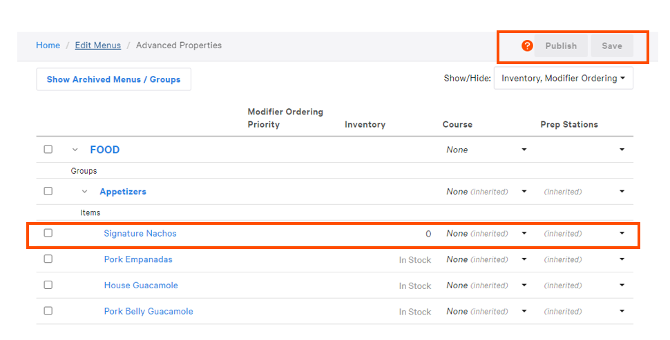The image size is (670, 340).
Task: Check the FOOD menu checkbox
Action: pyautogui.click(x=48, y=150)
